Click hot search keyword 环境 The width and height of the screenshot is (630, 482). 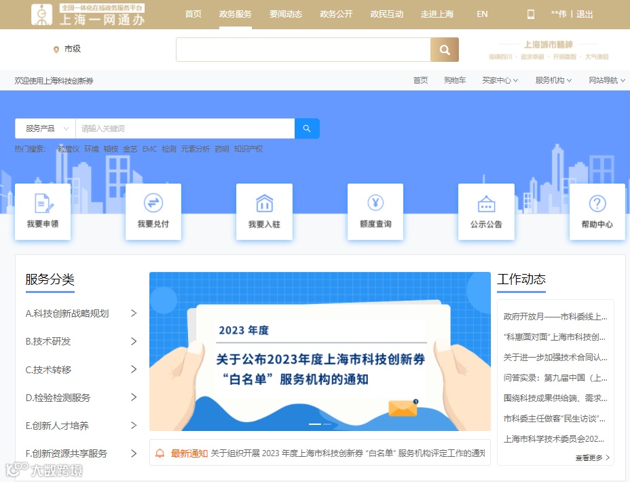[x=92, y=149]
